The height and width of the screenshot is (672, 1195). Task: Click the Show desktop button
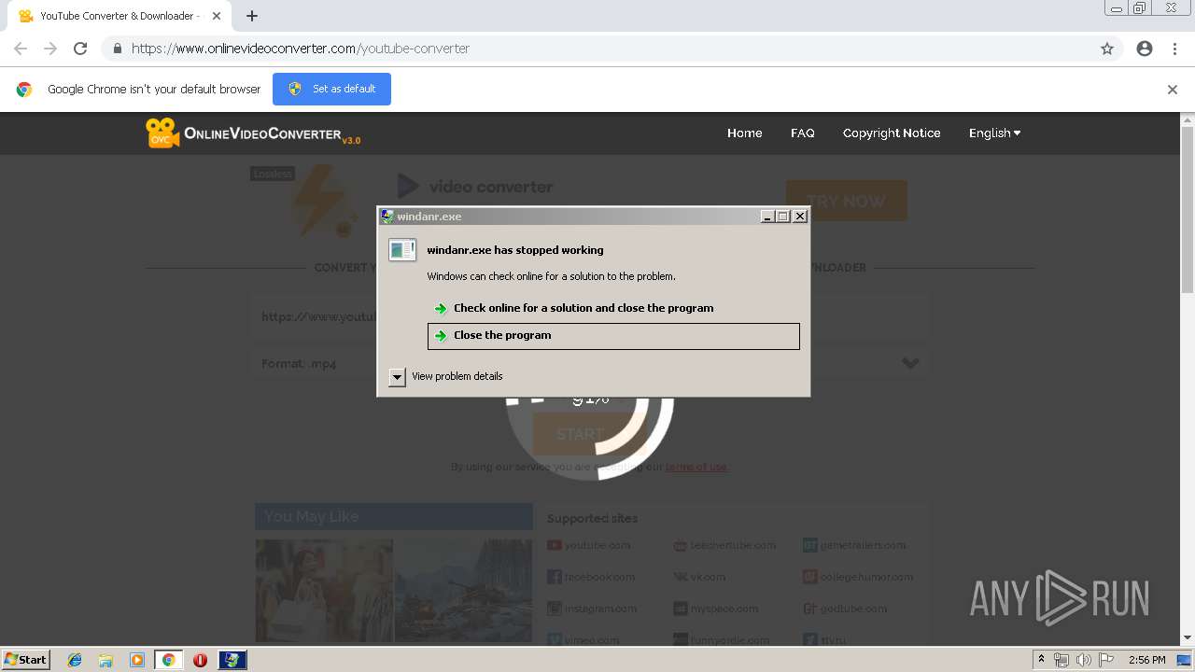[x=1185, y=660]
